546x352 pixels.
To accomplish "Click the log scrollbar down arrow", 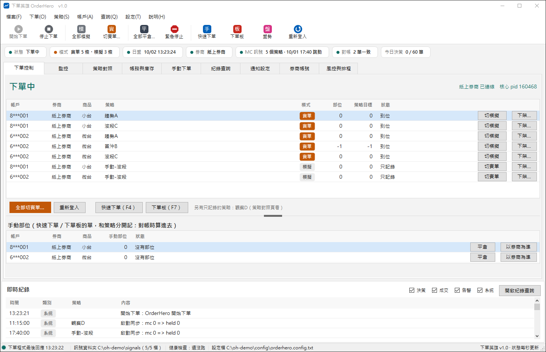I will [537, 336].
